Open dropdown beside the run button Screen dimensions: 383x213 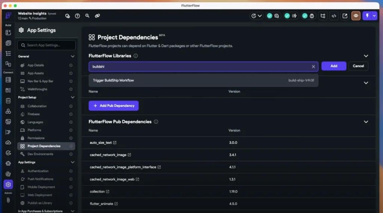(374, 16)
